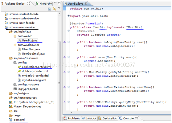
Task: Open mybatis-3-config.dtd
Action: click(x=35, y=76)
